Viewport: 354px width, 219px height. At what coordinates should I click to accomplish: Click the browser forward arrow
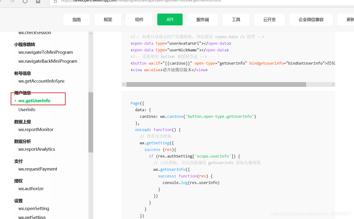12,1
